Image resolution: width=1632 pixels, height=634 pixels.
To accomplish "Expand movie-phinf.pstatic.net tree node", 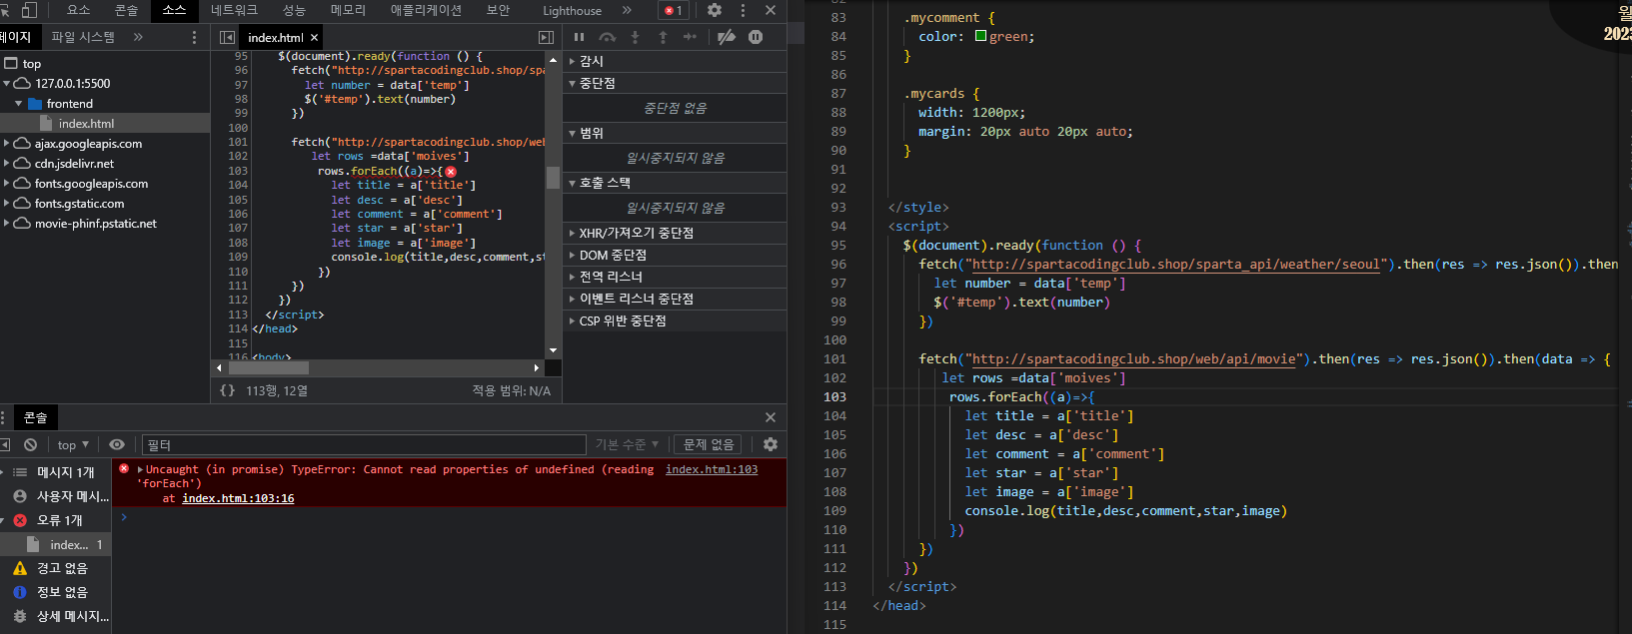I will [7, 224].
